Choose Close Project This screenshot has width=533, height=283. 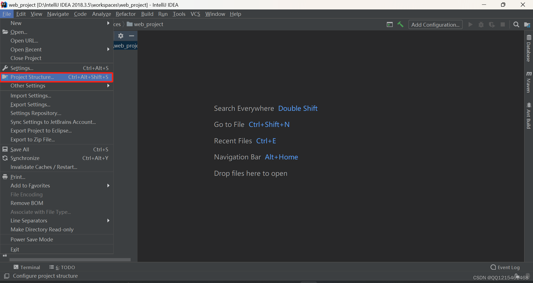coord(57,58)
